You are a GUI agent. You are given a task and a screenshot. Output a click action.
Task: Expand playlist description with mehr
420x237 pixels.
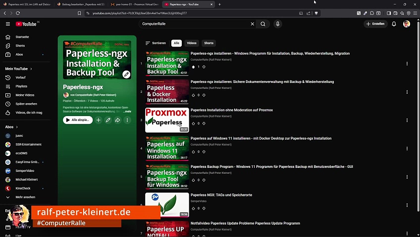click(127, 112)
